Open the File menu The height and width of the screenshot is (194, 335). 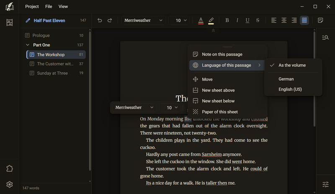coord(49,7)
